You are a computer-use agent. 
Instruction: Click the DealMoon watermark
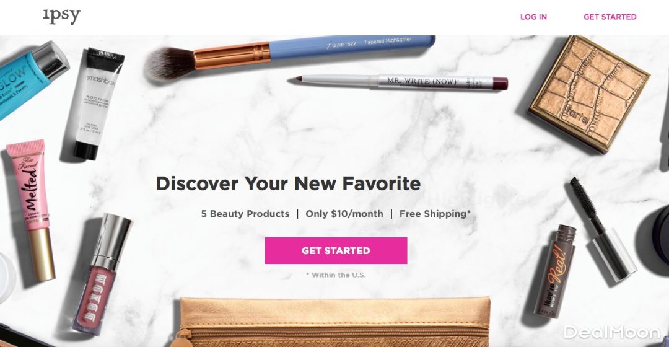coord(612,332)
